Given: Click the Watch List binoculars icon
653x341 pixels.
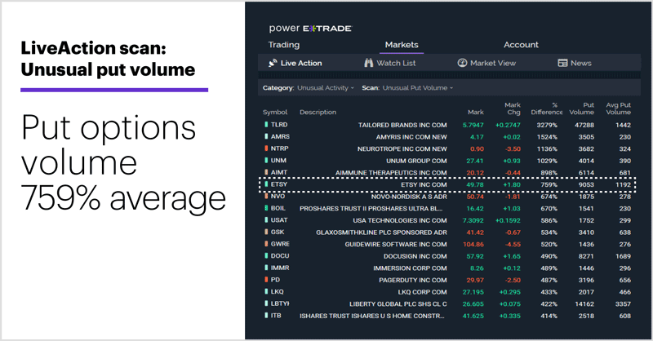Looking at the screenshot, I should pyautogui.click(x=369, y=63).
